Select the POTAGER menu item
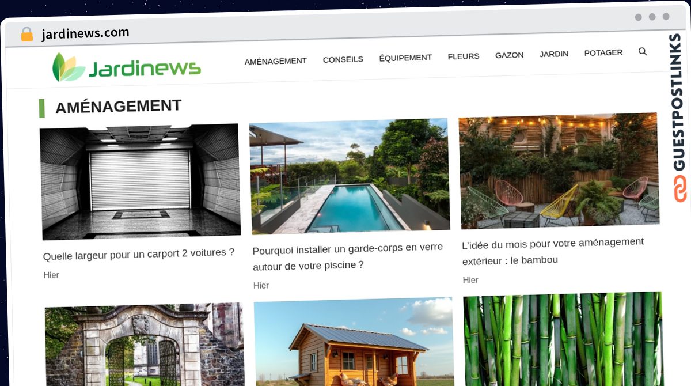 (x=603, y=52)
